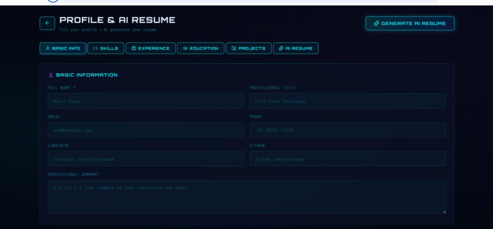Viewport: 493px width, 229px height.
Task: Select the Email input box
Action: [x=146, y=130]
